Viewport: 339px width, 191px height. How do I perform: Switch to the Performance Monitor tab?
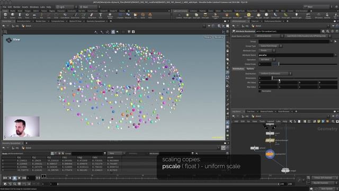(x=273, y=21)
